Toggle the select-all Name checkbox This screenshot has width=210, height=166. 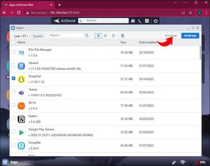click(x=13, y=42)
